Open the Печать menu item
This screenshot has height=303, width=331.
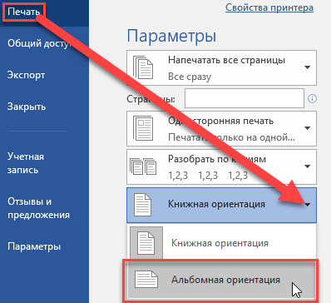pyautogui.click(x=23, y=12)
